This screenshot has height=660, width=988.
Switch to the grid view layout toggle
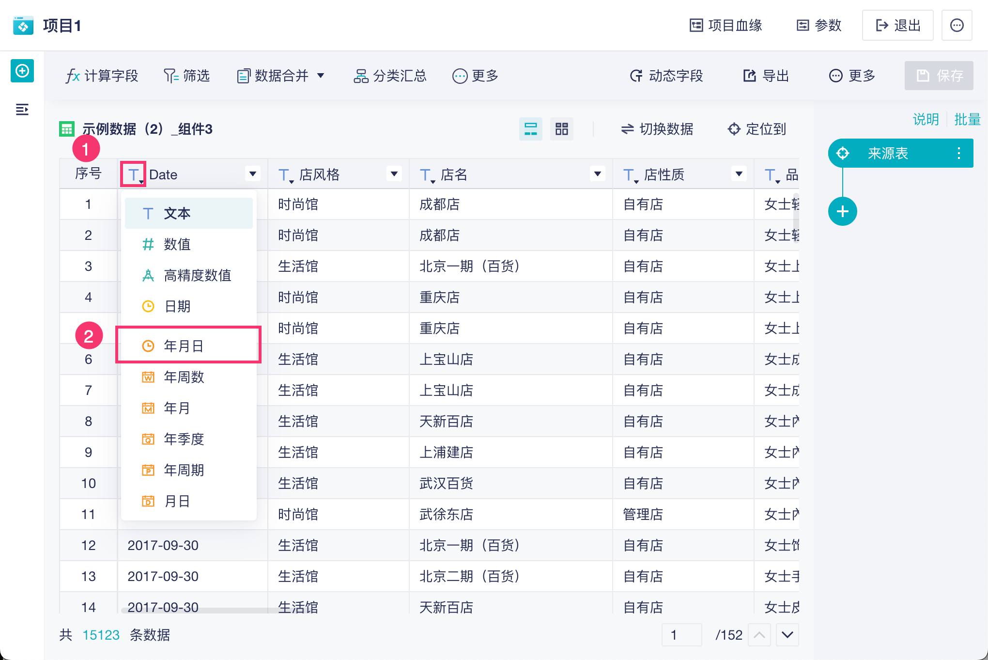(x=562, y=129)
